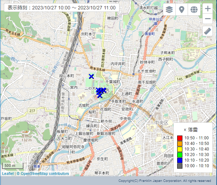Activate the ruler measurement tool
Viewport: 217px width, 185px height.
tap(208, 31)
